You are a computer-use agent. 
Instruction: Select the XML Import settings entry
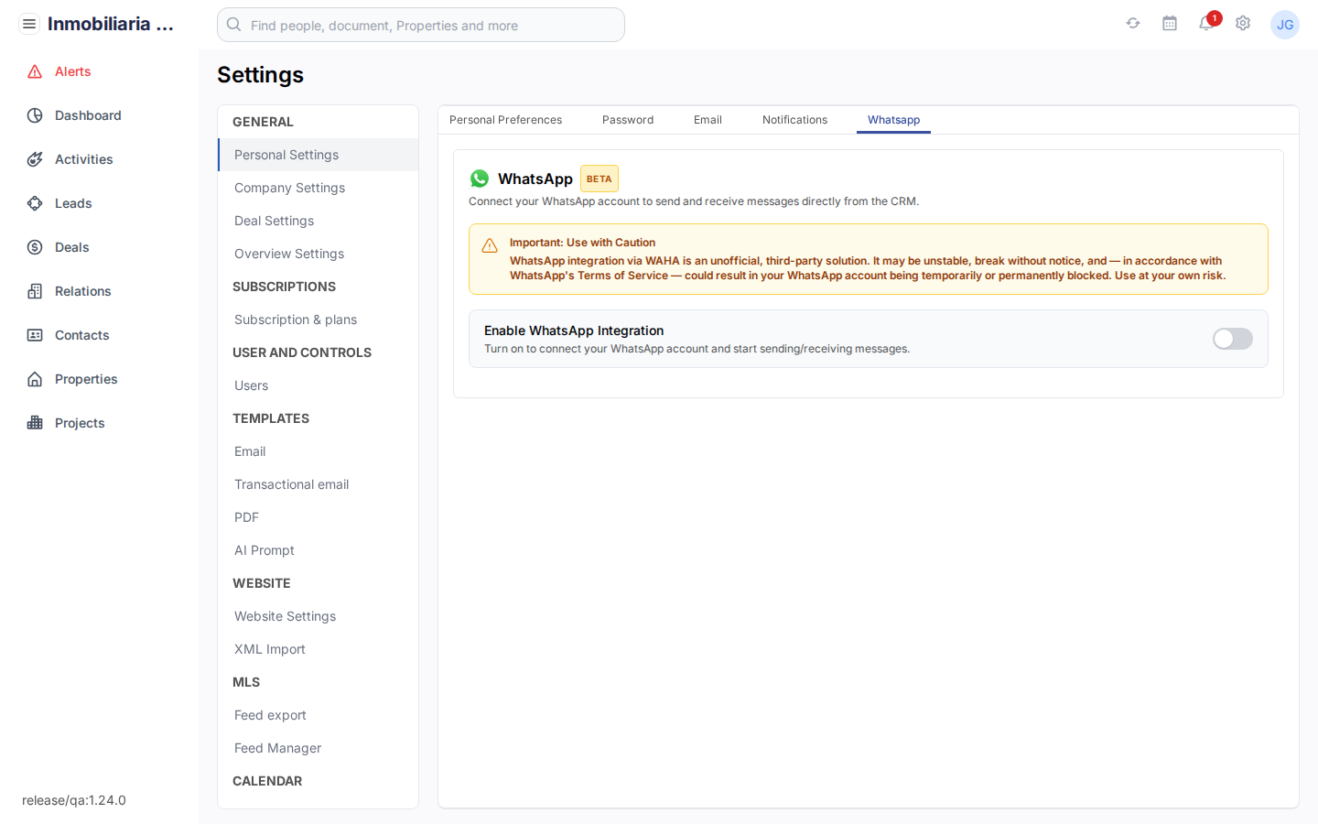click(269, 649)
